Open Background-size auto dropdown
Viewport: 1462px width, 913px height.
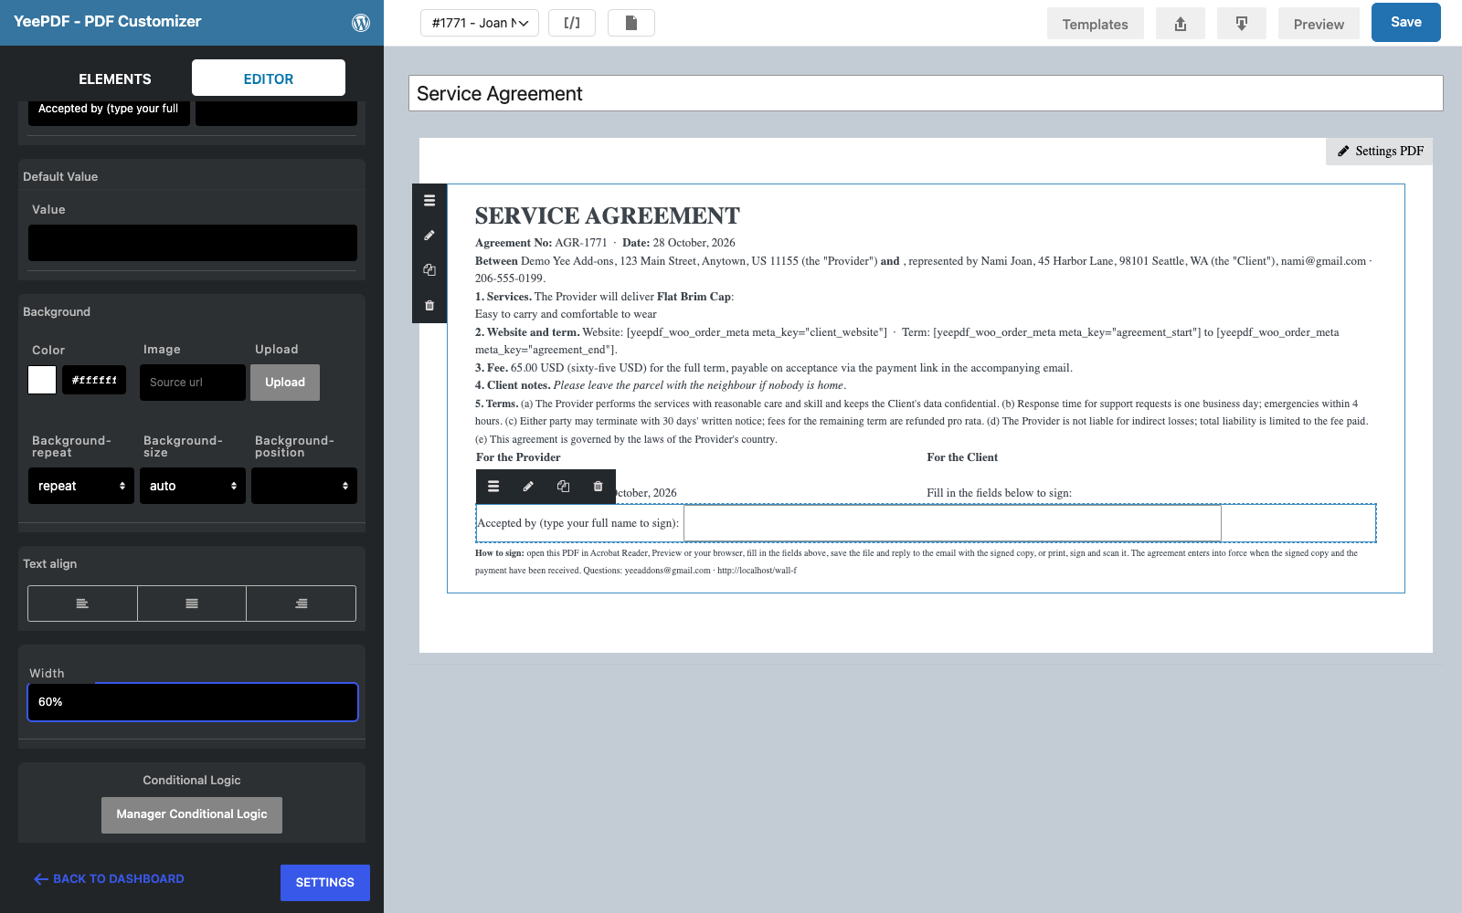point(193,486)
